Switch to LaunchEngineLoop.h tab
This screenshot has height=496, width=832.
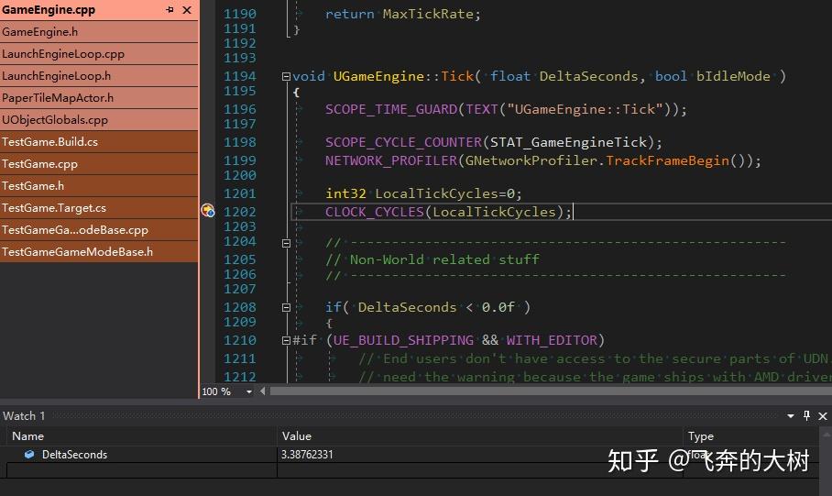99,76
